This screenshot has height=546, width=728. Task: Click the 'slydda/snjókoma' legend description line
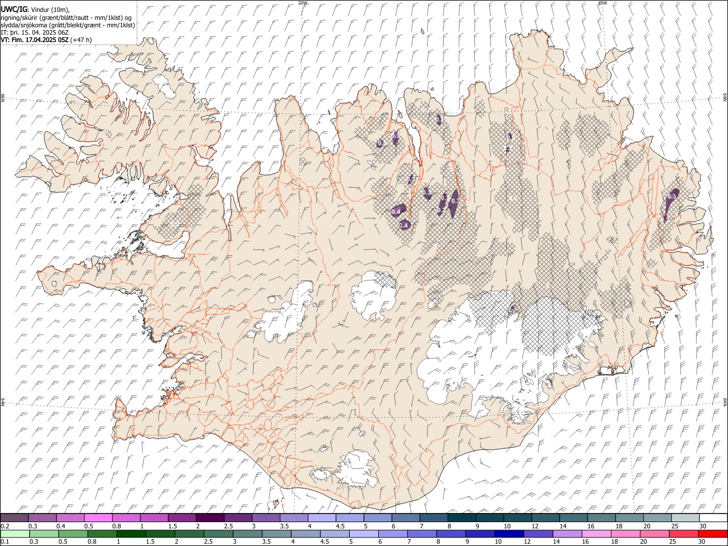click(68, 25)
